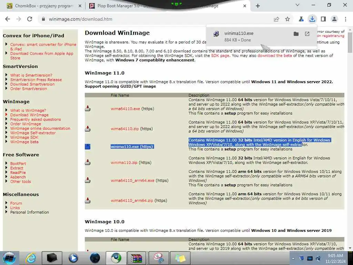Download winima110.zip link
353x265 pixels.
[124, 163]
